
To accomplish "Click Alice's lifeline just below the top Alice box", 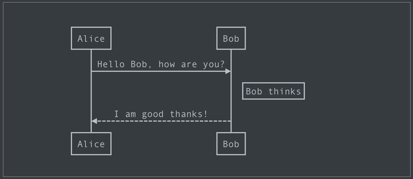I will pyautogui.click(x=91, y=54).
